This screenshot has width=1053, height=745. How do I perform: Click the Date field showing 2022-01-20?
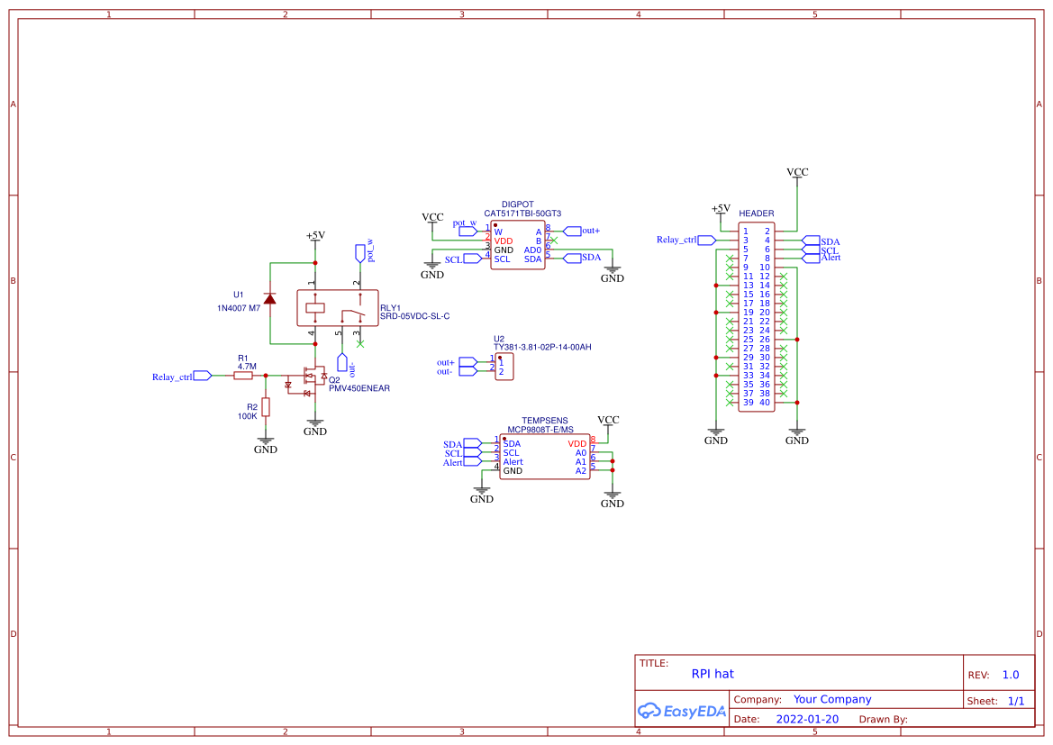click(x=808, y=718)
